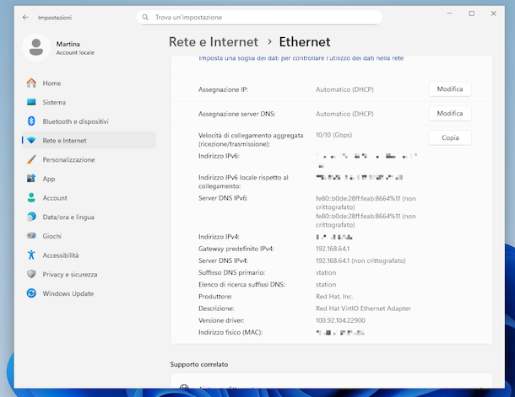Click the Impostazioni window title
515x397 pixels.
click(x=55, y=18)
